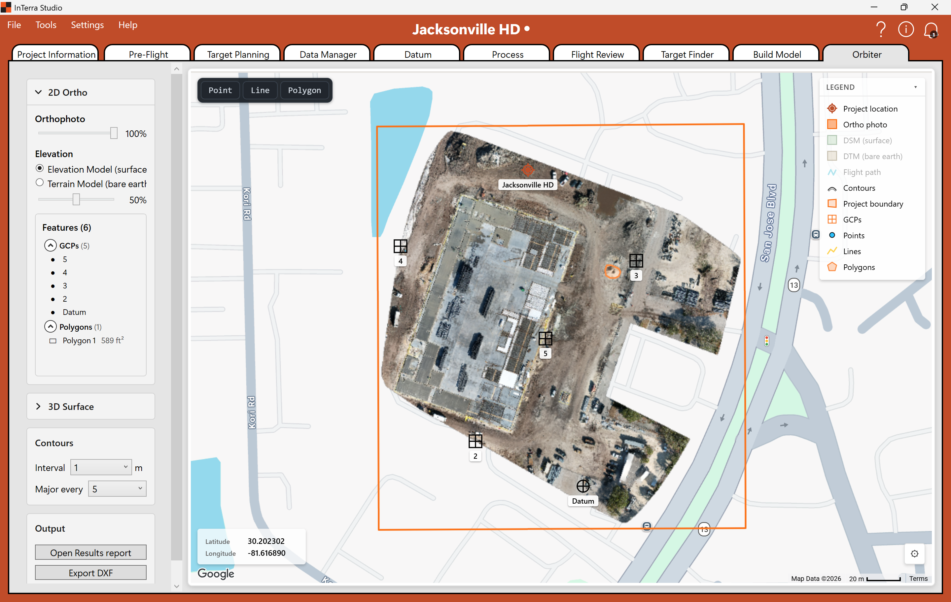Image resolution: width=951 pixels, height=602 pixels.
Task: Select Elevation Model (surface) radio button
Action: pyautogui.click(x=40, y=168)
